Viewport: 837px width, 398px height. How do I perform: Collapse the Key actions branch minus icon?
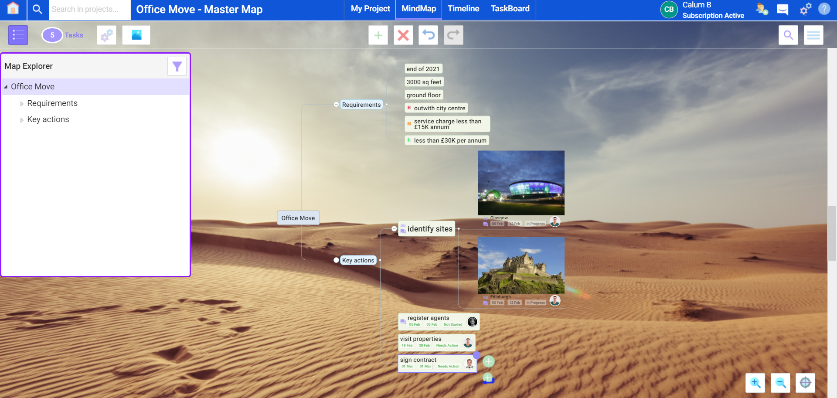coord(336,260)
